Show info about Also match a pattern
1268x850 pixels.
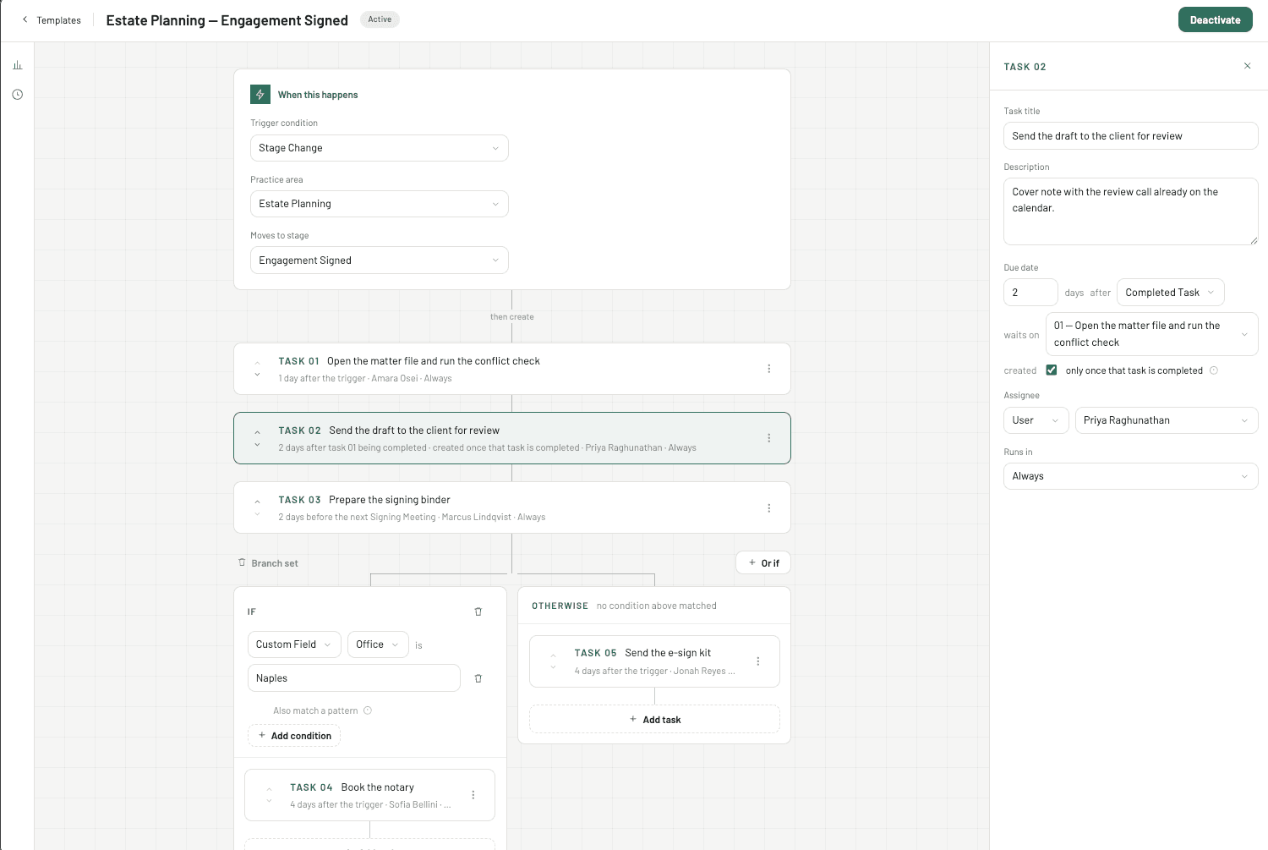click(368, 710)
